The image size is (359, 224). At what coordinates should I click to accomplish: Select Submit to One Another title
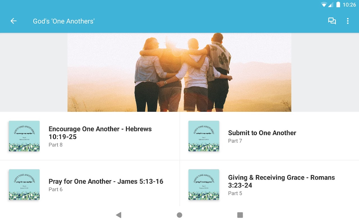click(x=262, y=133)
